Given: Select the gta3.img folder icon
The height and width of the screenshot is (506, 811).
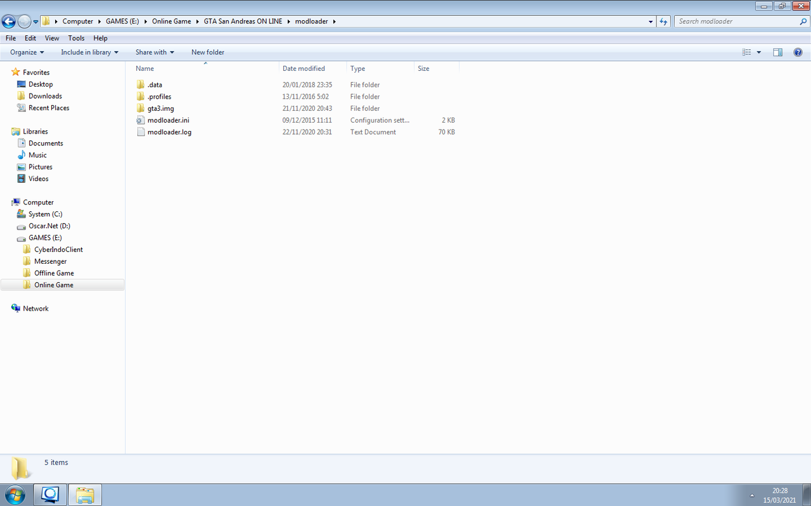Looking at the screenshot, I should pos(141,109).
